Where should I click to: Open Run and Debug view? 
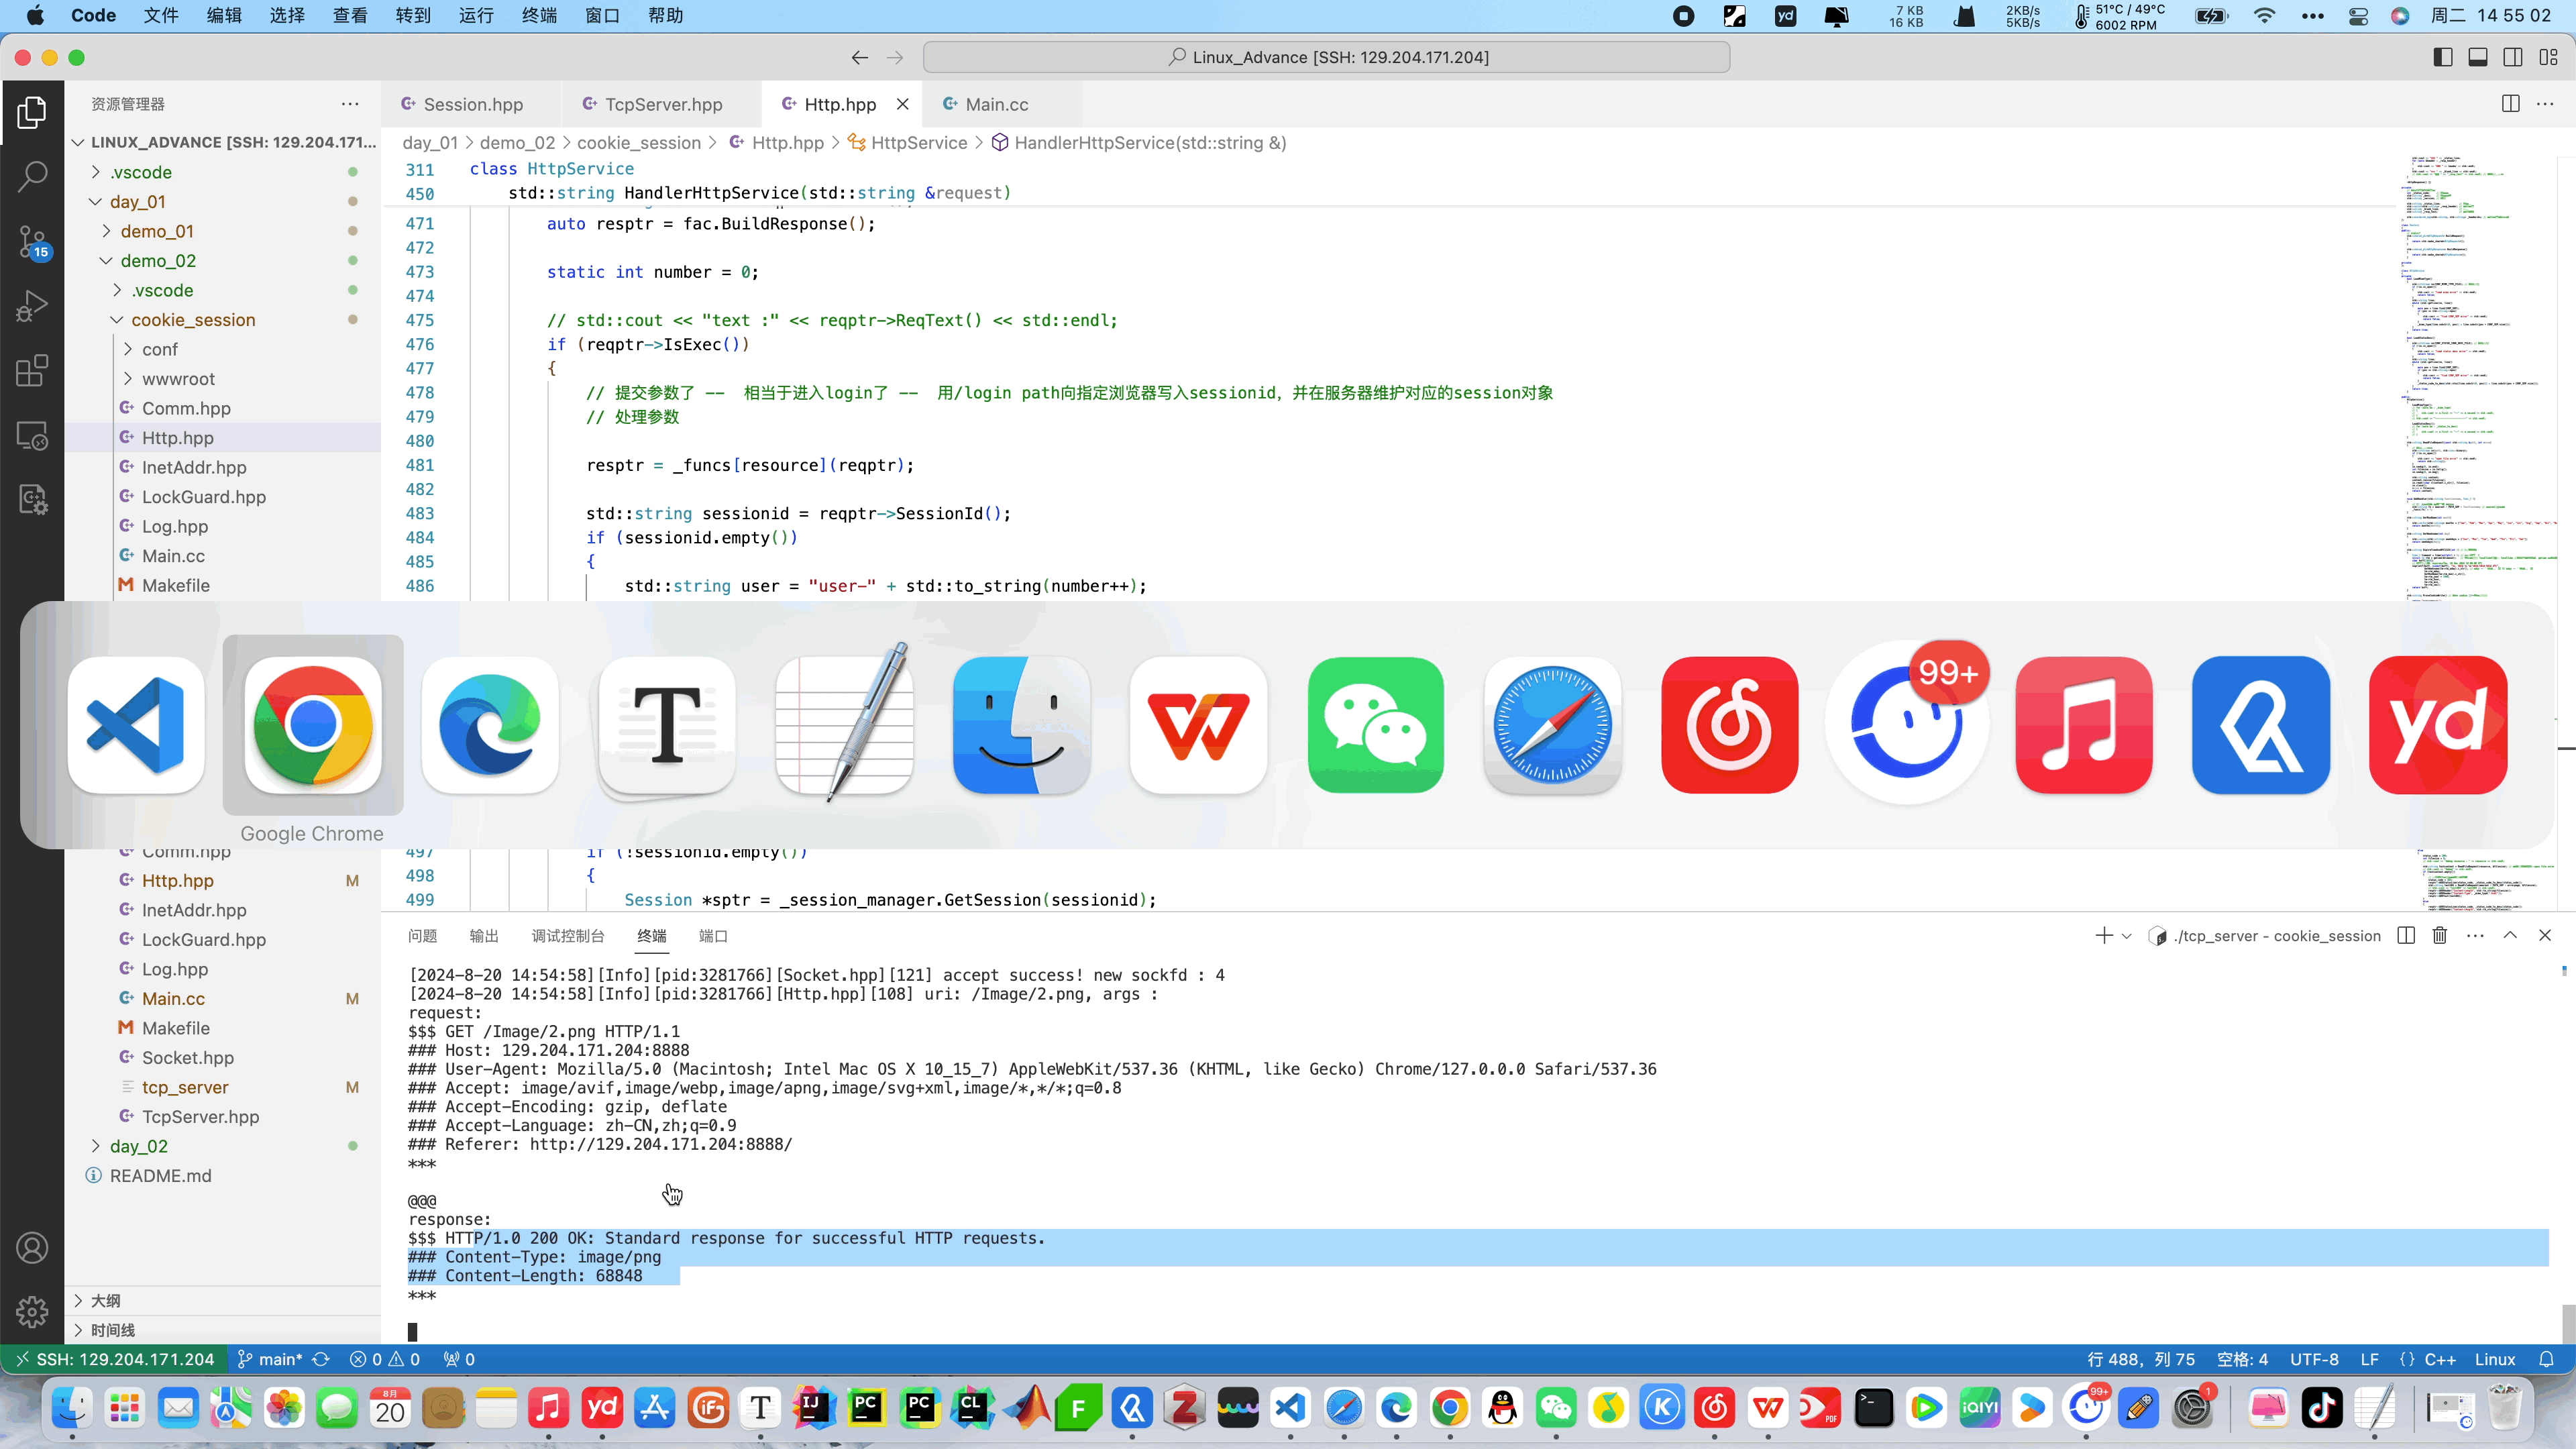point(32,306)
